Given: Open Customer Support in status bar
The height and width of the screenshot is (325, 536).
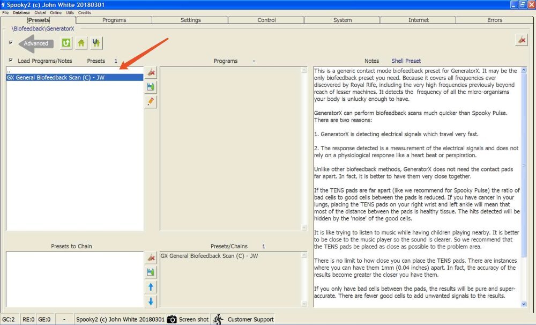Looking at the screenshot, I should click(243, 319).
